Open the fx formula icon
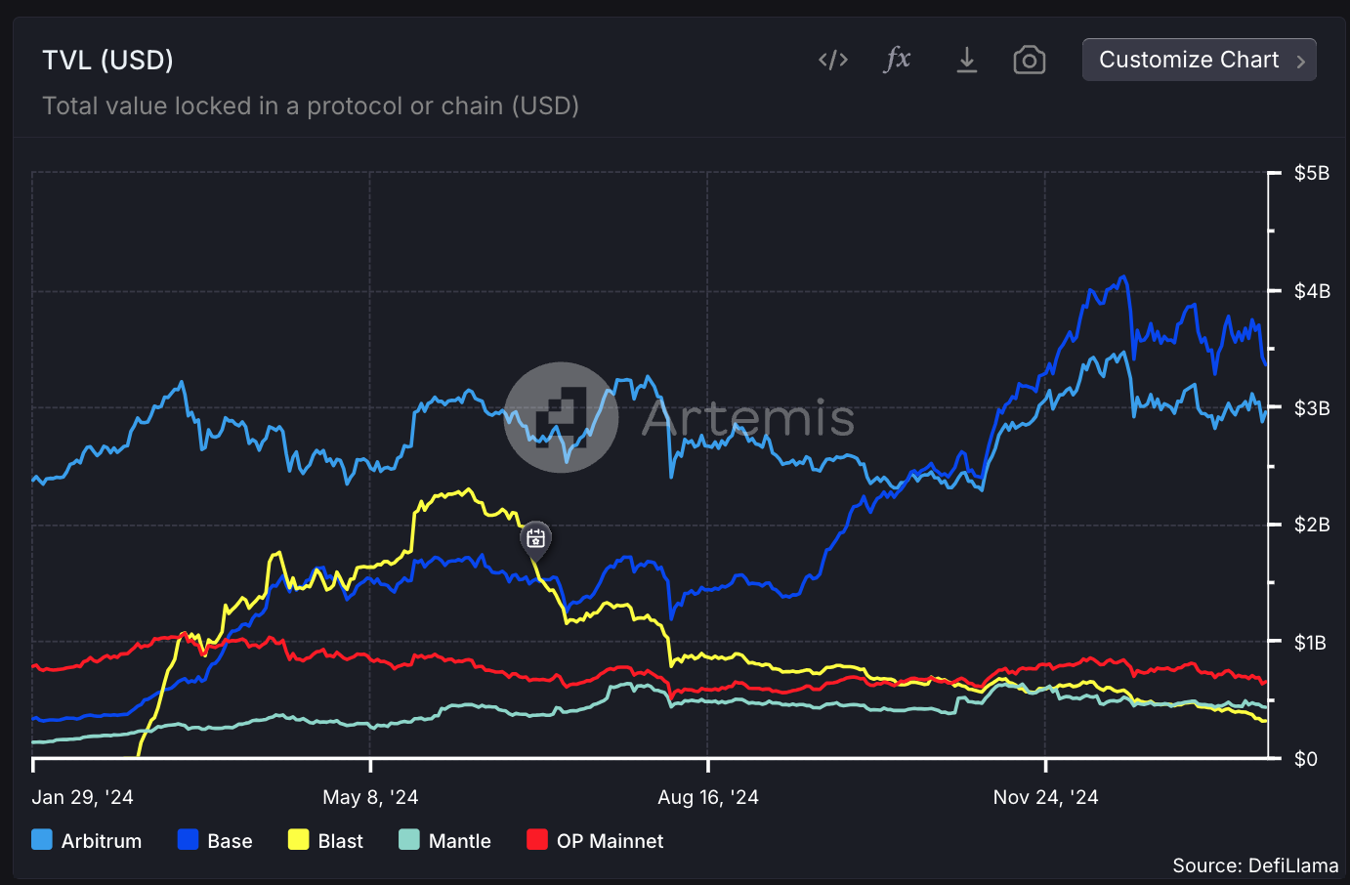The width and height of the screenshot is (1350, 885). pyautogui.click(x=897, y=60)
